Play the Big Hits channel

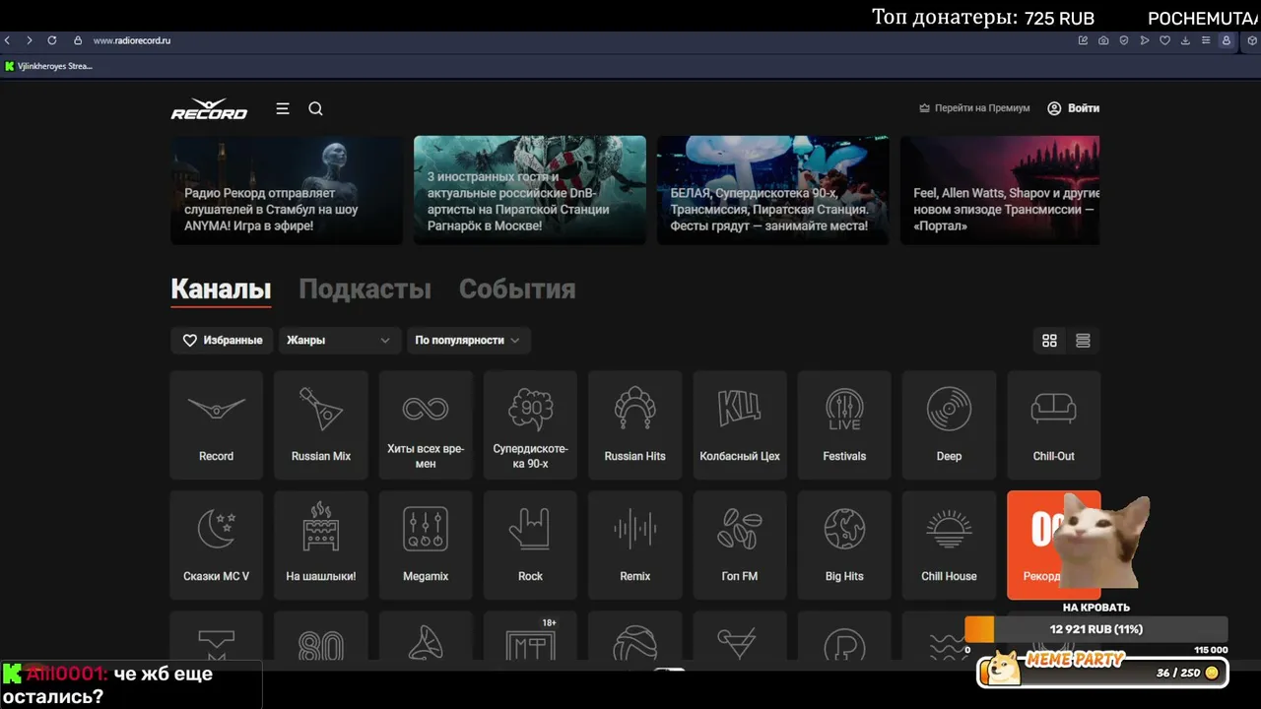844,545
